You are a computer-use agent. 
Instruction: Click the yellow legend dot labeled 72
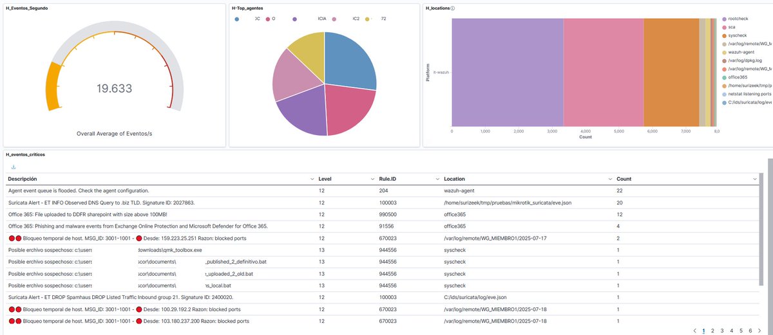pyautogui.click(x=368, y=19)
